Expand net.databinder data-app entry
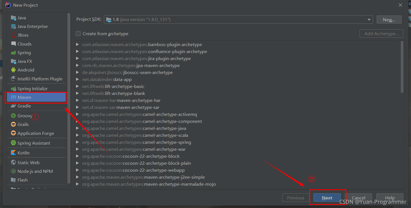This screenshot has height=208, width=411. 77,80
